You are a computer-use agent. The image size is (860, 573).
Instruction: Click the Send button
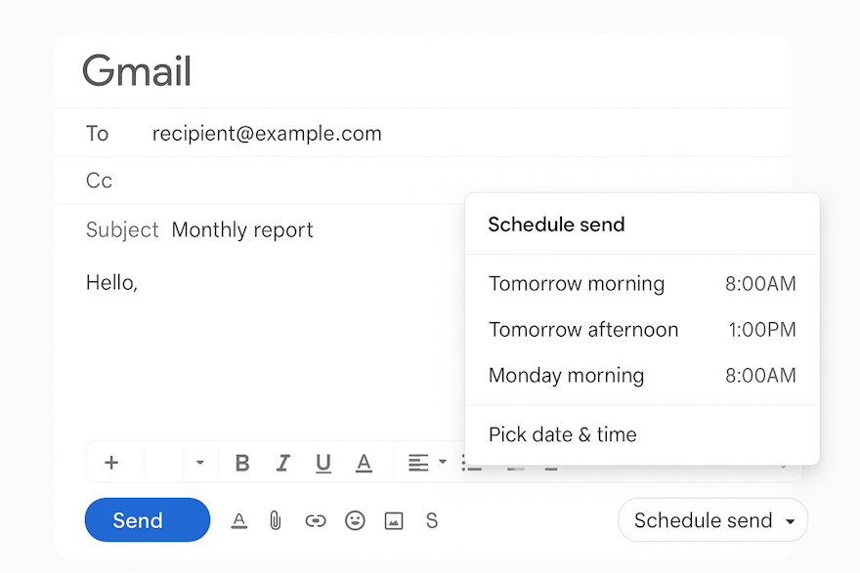[147, 520]
